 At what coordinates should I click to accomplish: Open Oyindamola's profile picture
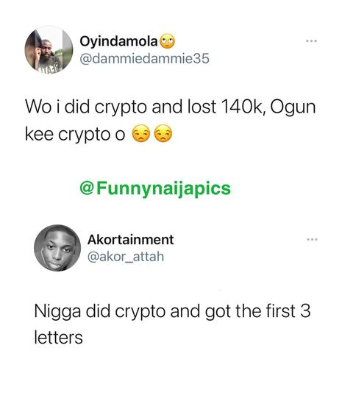point(49,50)
